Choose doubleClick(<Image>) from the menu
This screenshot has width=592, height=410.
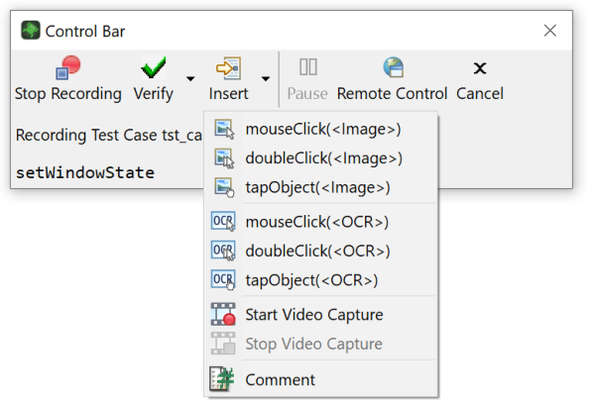(320, 158)
